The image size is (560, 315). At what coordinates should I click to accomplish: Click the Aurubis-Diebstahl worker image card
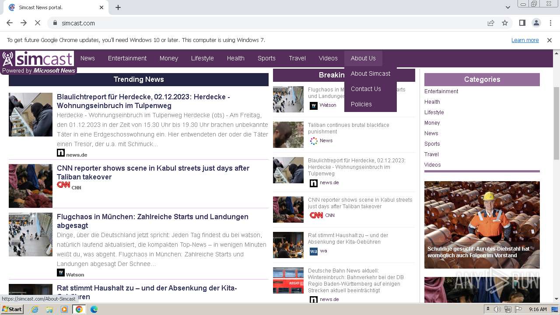[482, 225]
